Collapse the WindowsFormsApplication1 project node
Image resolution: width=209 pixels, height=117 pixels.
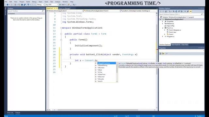[x=161, y=19]
